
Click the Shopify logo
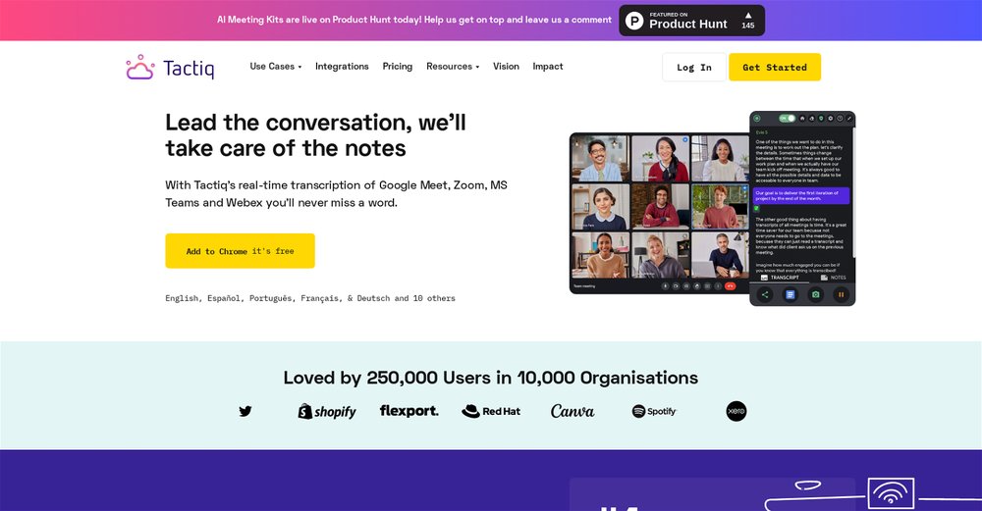pyautogui.click(x=327, y=411)
